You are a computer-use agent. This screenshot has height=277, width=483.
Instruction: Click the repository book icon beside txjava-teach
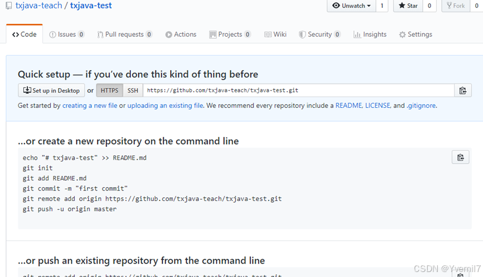coord(9,6)
